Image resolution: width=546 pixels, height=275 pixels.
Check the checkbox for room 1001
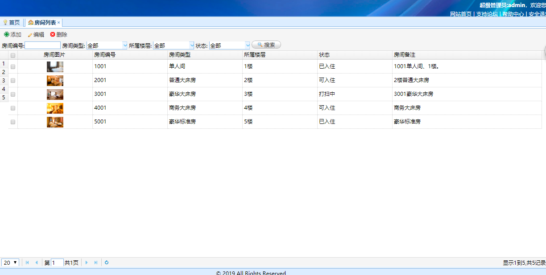pyautogui.click(x=13, y=66)
